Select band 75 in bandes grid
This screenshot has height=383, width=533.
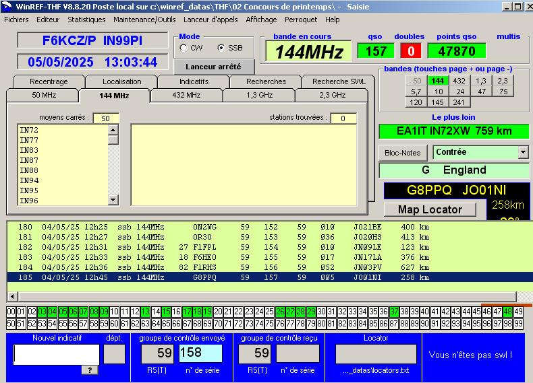pyautogui.click(x=503, y=92)
